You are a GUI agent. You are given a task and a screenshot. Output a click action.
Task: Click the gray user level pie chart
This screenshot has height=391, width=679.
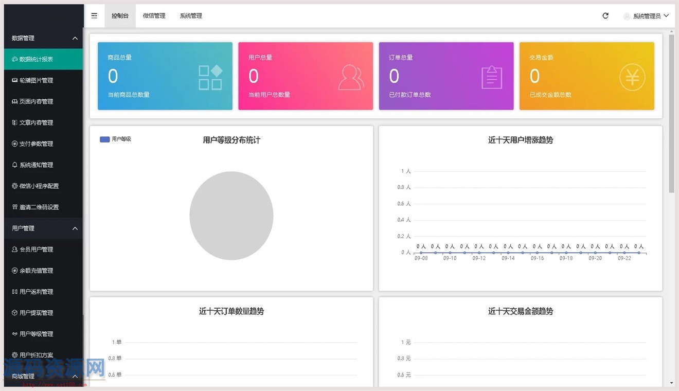pos(231,216)
